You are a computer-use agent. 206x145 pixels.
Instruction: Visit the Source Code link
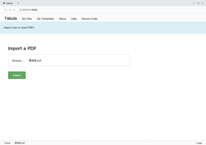click(x=89, y=19)
